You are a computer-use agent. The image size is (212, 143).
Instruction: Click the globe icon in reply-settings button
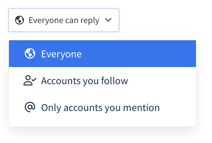(19, 20)
